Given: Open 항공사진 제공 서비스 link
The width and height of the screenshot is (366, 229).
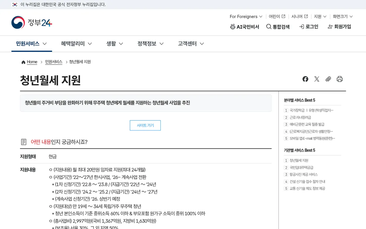Looking at the screenshot, I should tap(303, 175).
